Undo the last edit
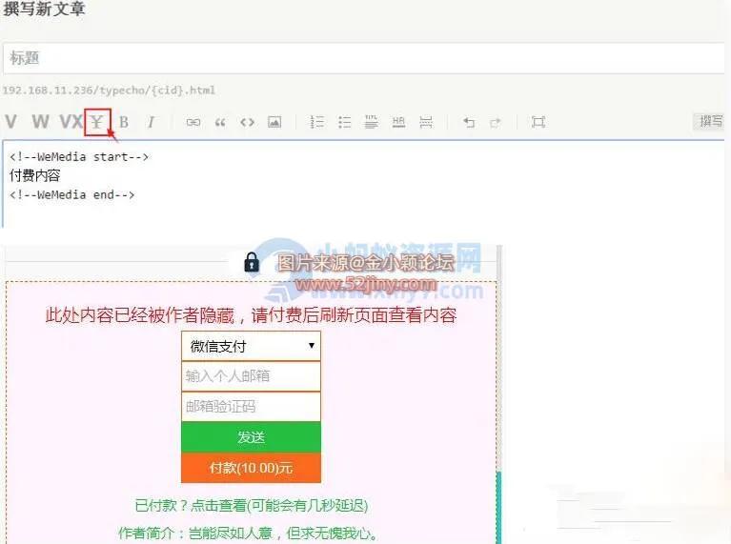The image size is (731, 544). tap(468, 122)
